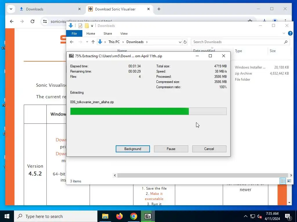Open Chrome tab search dropdown
The width and height of the screenshot is (297, 222).
pos(11,9)
